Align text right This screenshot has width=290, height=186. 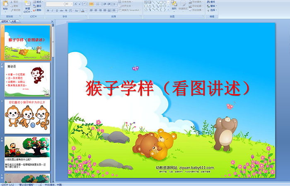100,10
